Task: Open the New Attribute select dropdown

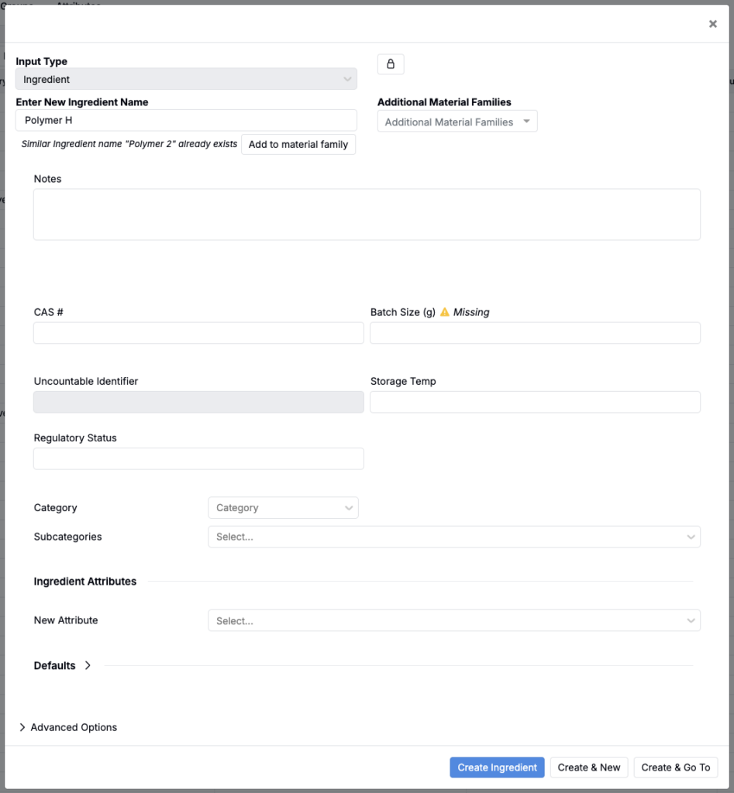Action: click(x=453, y=621)
